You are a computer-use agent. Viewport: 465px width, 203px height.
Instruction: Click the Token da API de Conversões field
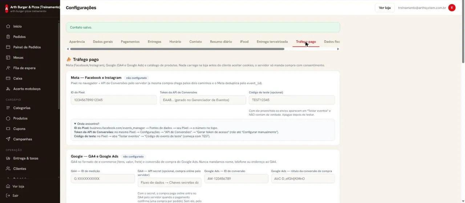203,100
